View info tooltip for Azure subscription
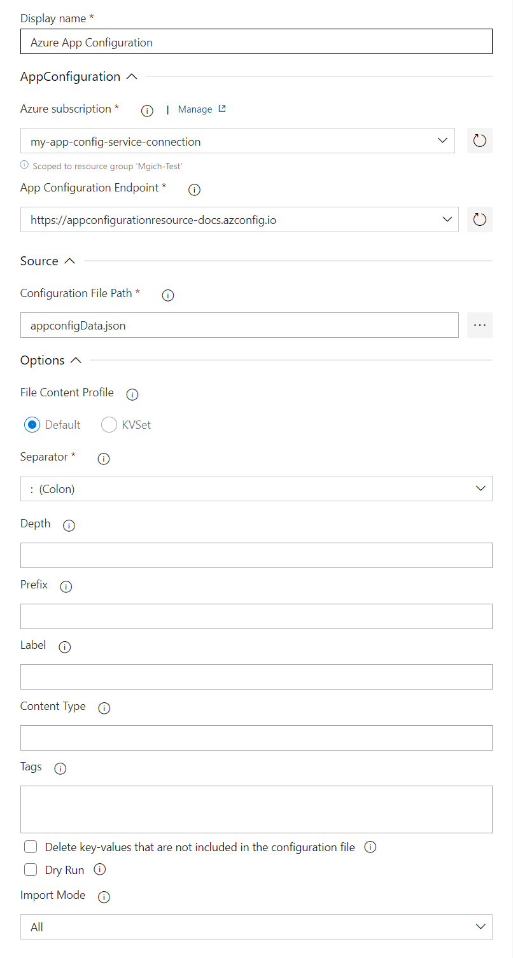The width and height of the screenshot is (513, 958). (x=146, y=110)
